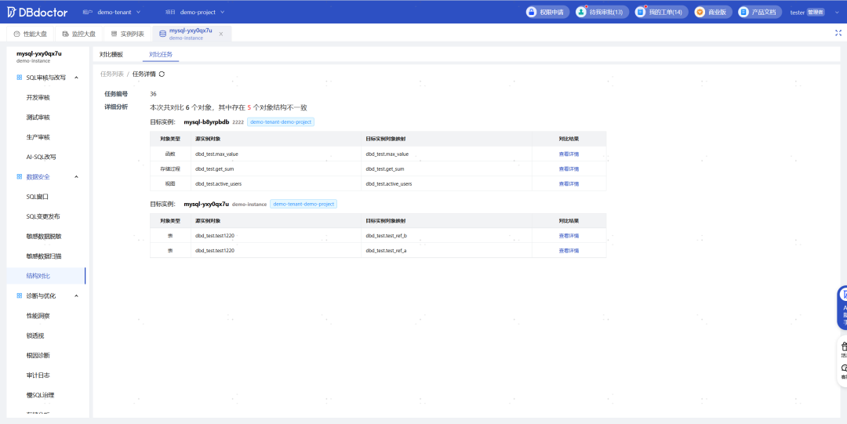Open 测试审核 in sidebar
The height and width of the screenshot is (424, 847).
pyautogui.click(x=38, y=118)
